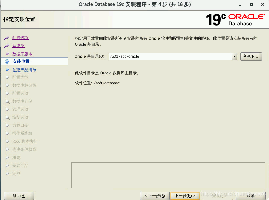Viewport: 269px width, 200px height.
Task: Click the 帮助(H) button
Action: pos(19,196)
